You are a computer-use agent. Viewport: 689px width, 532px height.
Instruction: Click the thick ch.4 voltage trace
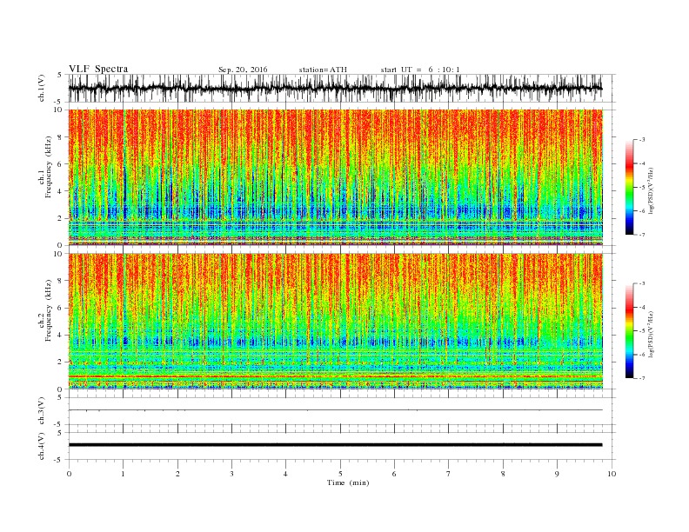coord(335,445)
